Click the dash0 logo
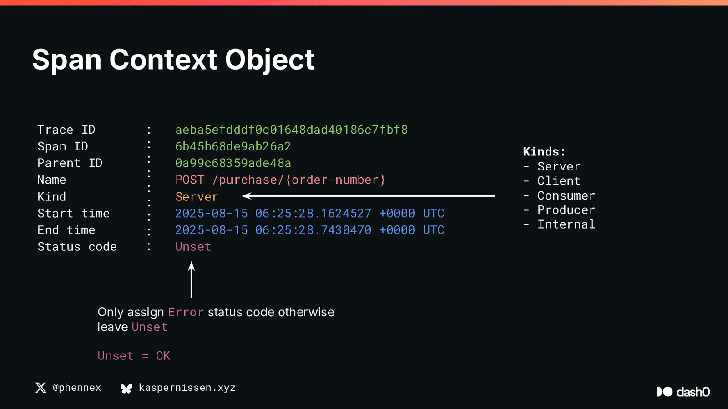 pos(683,392)
